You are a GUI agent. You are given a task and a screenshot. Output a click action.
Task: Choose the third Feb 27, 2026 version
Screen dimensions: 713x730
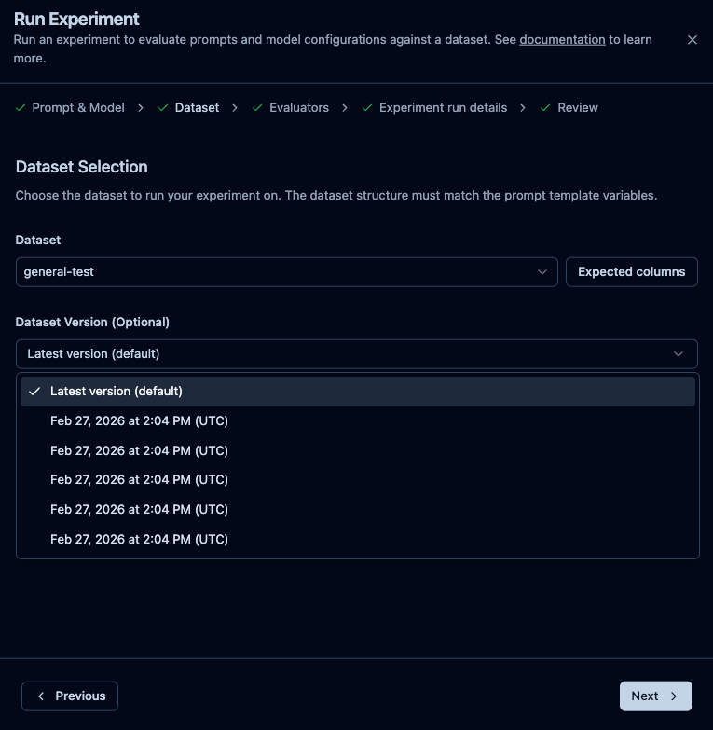tap(139, 480)
